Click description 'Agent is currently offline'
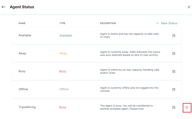Image resolution: width=192 pixels, height=119 pixels. coord(129,89)
